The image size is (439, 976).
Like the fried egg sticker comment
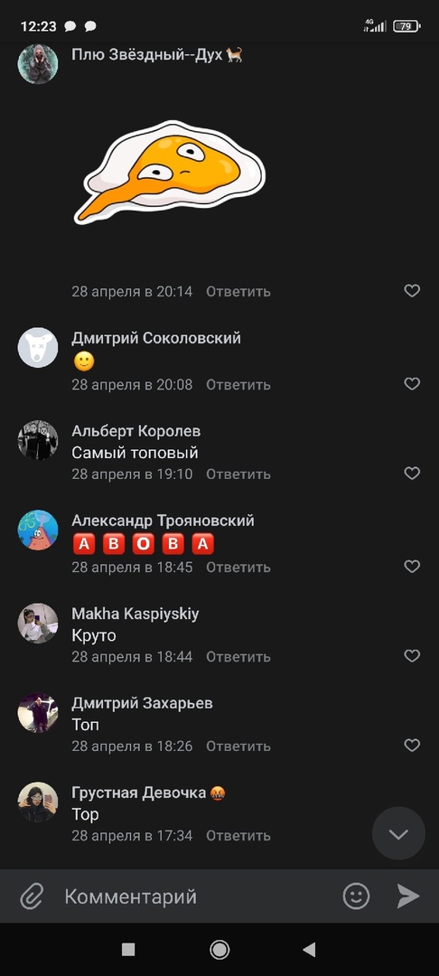pos(412,291)
